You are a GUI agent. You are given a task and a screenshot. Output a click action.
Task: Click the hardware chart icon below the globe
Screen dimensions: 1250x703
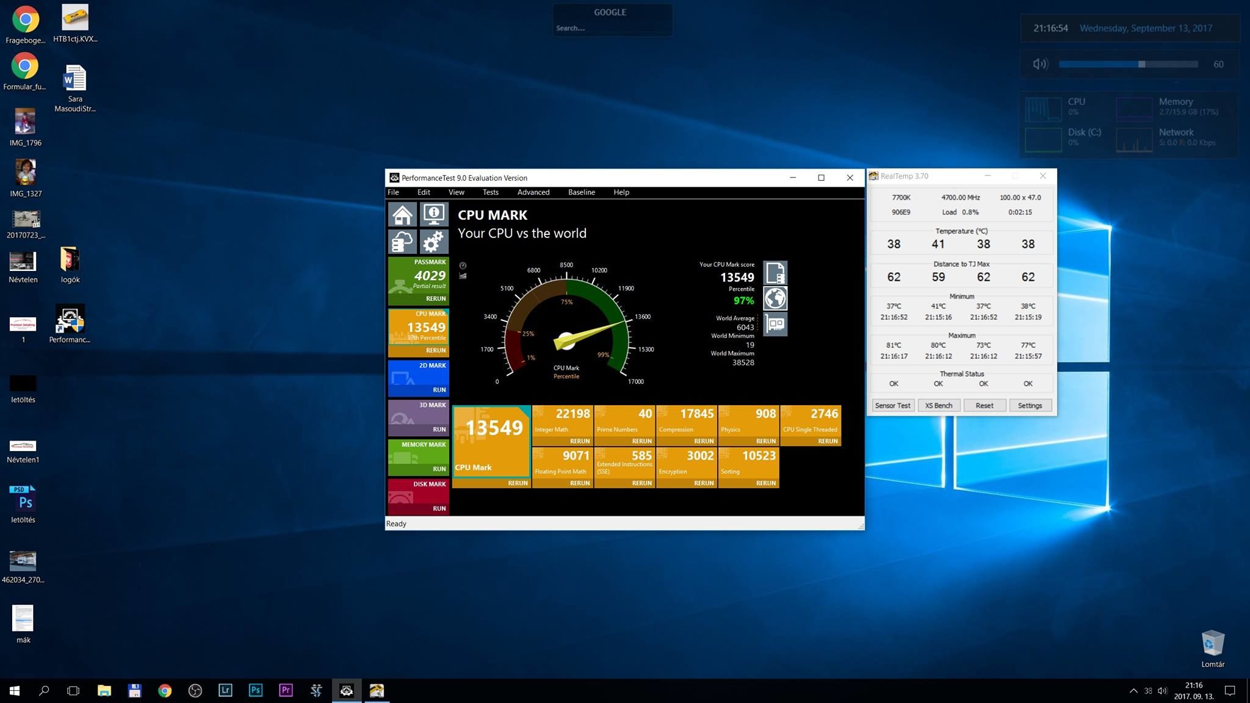pos(775,324)
